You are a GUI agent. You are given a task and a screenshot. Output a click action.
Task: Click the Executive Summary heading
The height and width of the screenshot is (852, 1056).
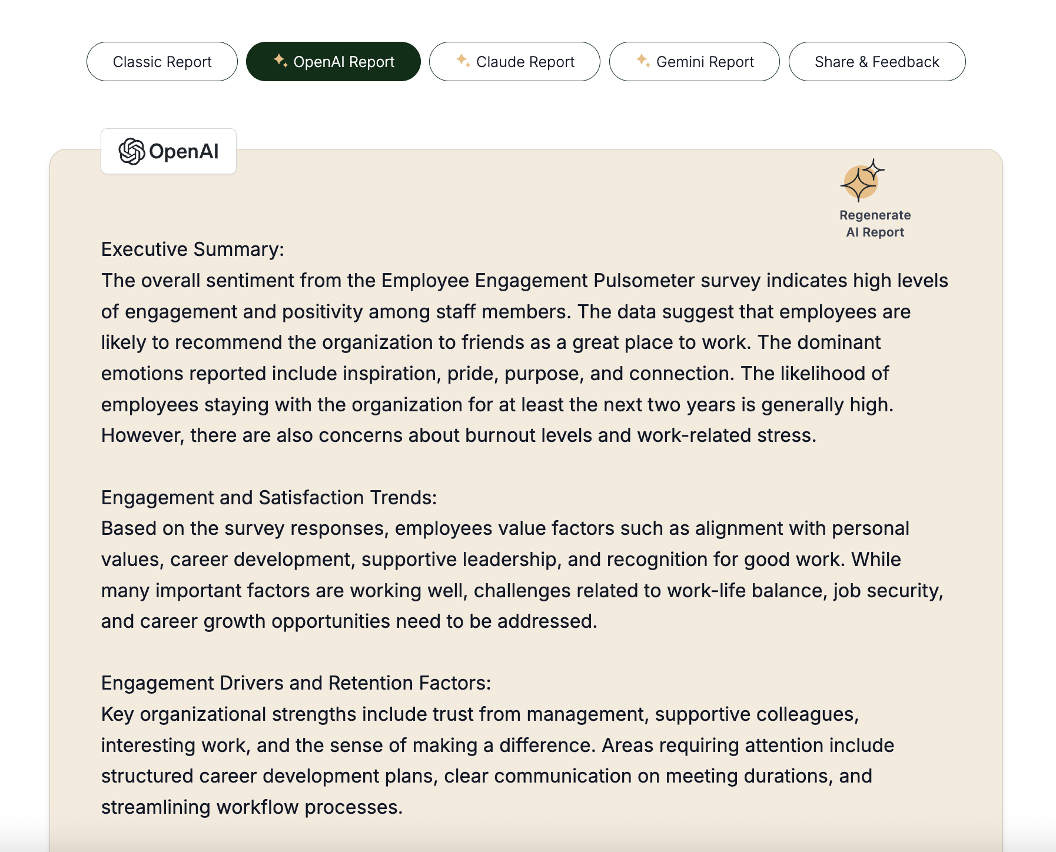tap(192, 249)
